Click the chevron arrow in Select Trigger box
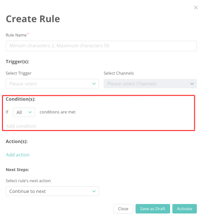 [94, 84]
